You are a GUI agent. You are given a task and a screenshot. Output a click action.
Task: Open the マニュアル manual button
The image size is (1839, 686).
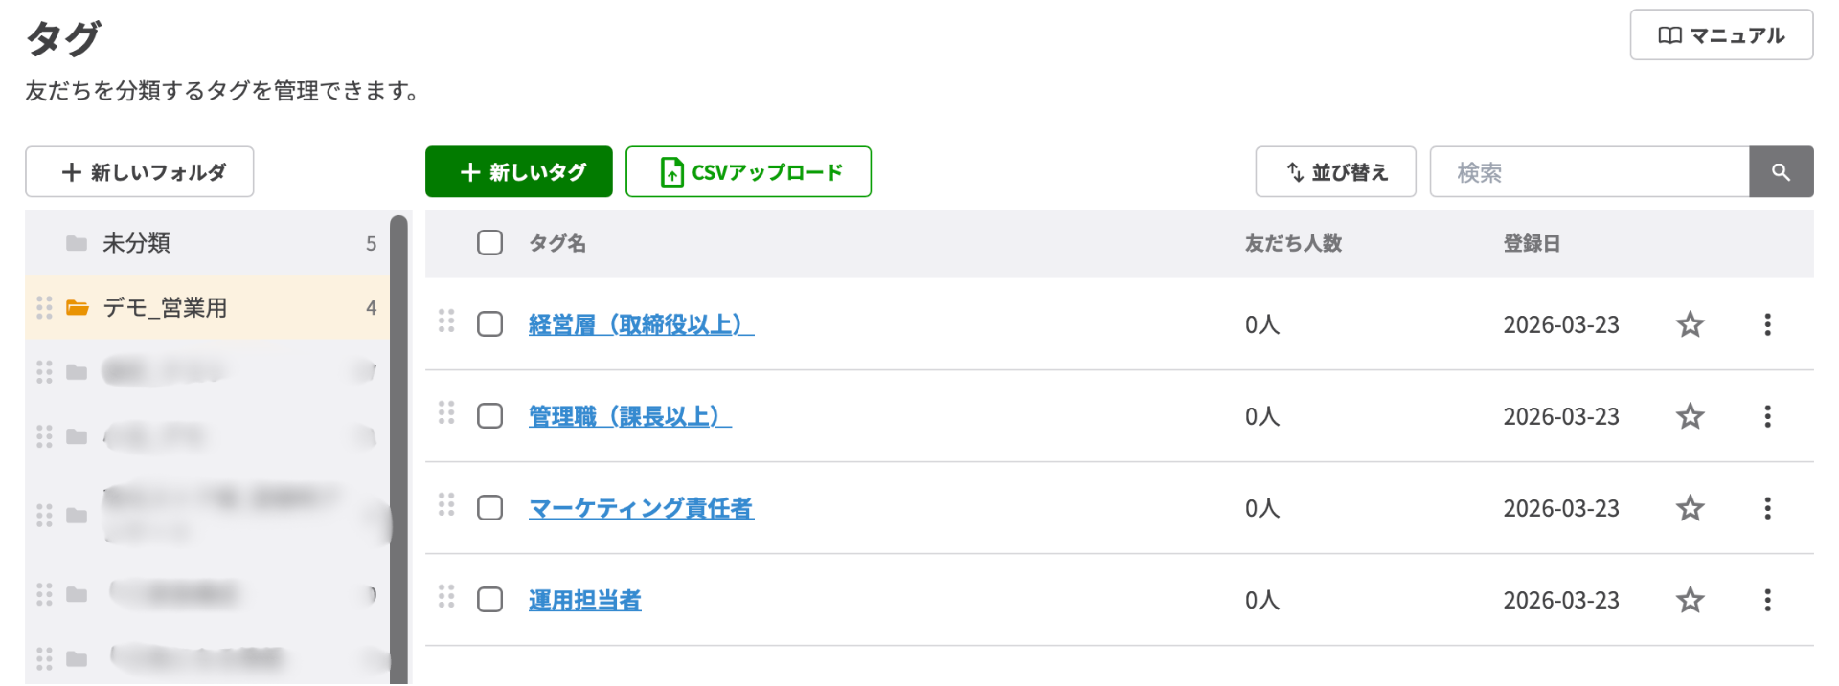pos(1721,35)
